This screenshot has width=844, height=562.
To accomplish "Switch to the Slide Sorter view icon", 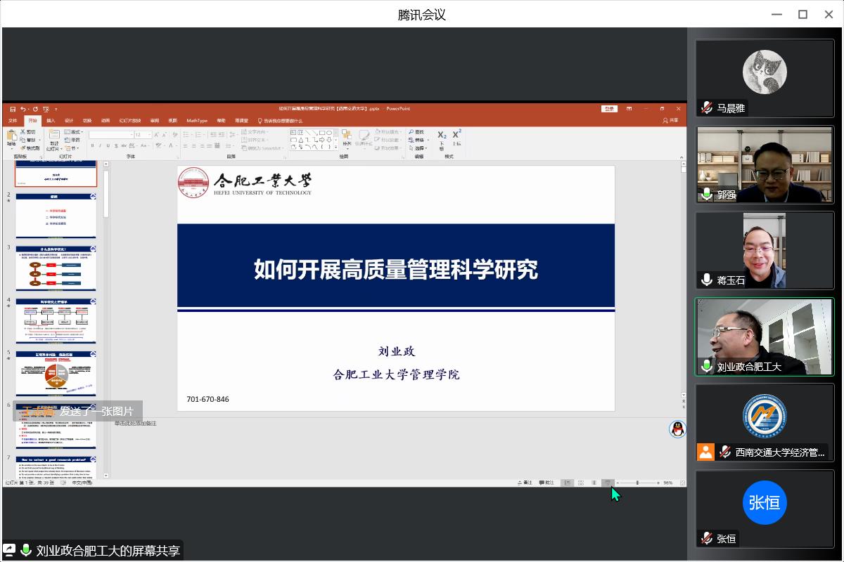I will click(x=580, y=483).
